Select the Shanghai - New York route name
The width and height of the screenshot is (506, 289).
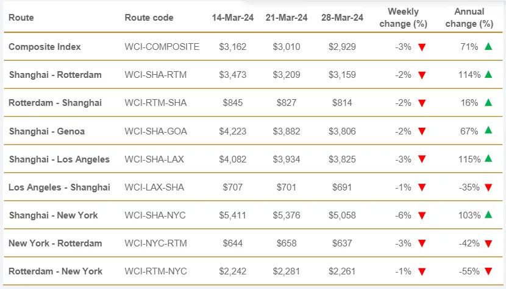(x=53, y=215)
